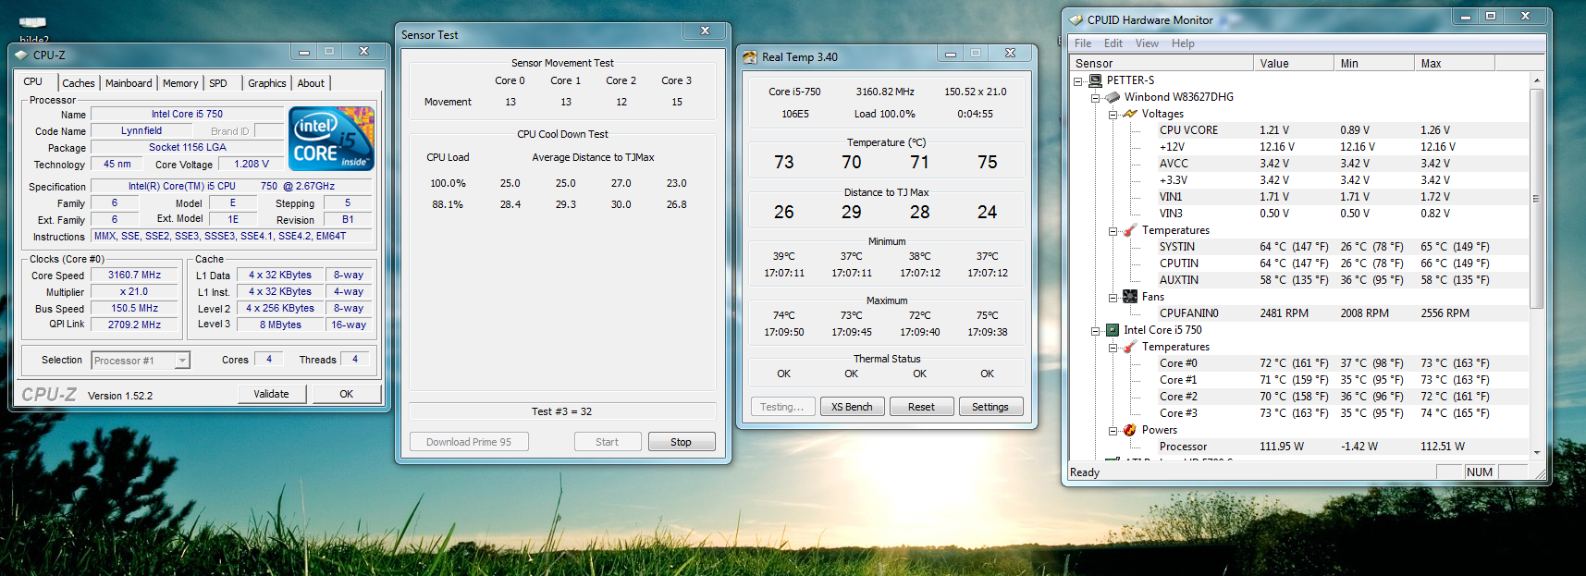Viewport: 1586px width, 576px height.
Task: Click the Test #3 = 32 status text
Action: coord(561,411)
